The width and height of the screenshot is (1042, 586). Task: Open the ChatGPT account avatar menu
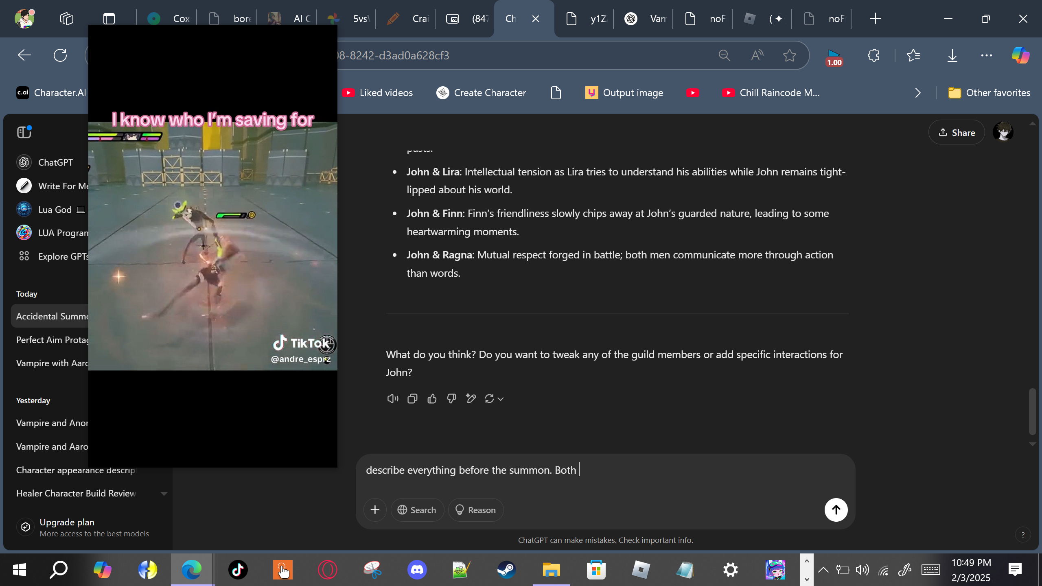1003,132
